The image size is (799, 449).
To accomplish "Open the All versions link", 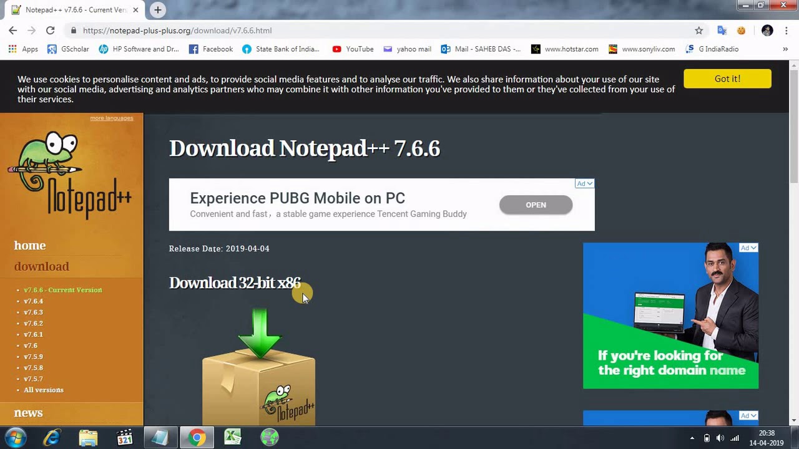I will pos(44,390).
